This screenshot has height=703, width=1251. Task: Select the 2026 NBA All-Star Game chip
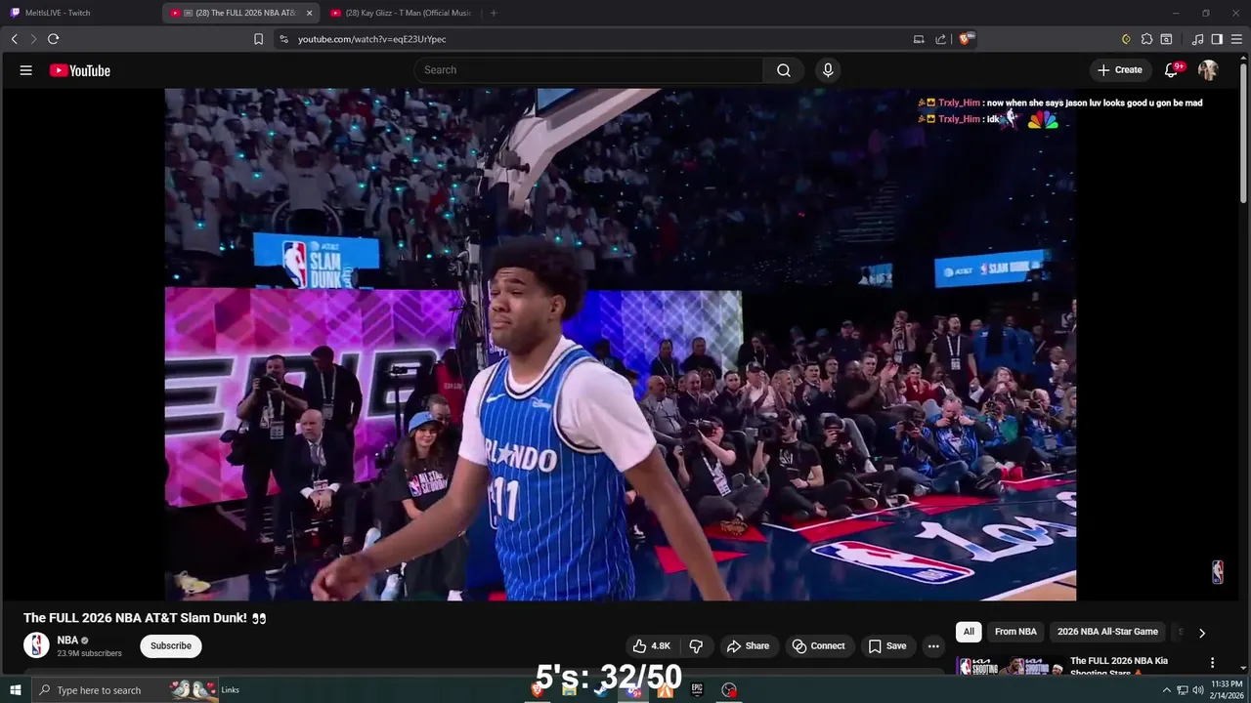(1107, 632)
